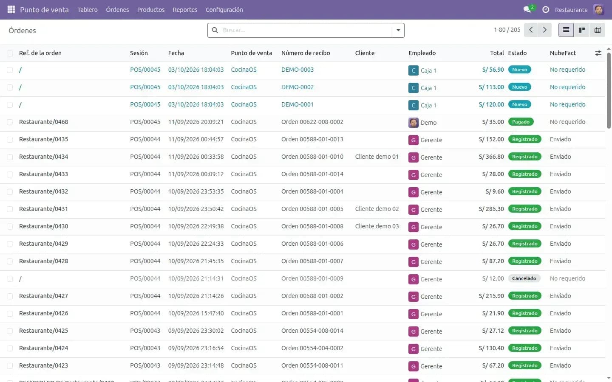
Task: Open the apps grid menu icon
Action: (11, 9)
